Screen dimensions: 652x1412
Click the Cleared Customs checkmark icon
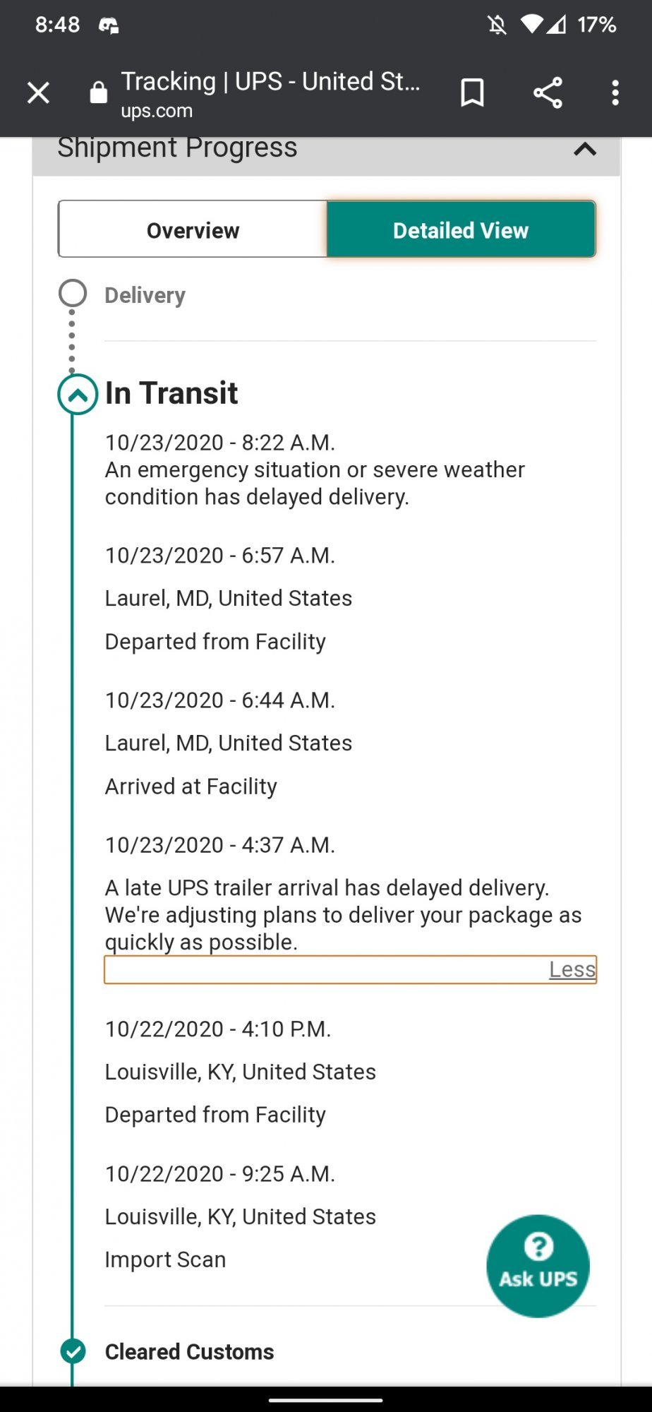click(73, 1351)
